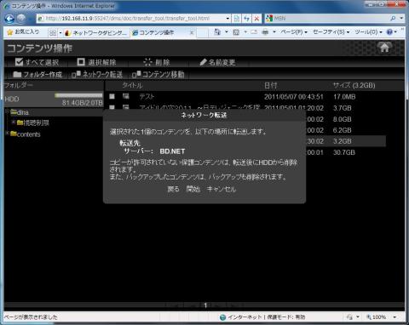This screenshot has width=409, height=325.
Task: Go back with the browser Back arrow
Action: 9,19
